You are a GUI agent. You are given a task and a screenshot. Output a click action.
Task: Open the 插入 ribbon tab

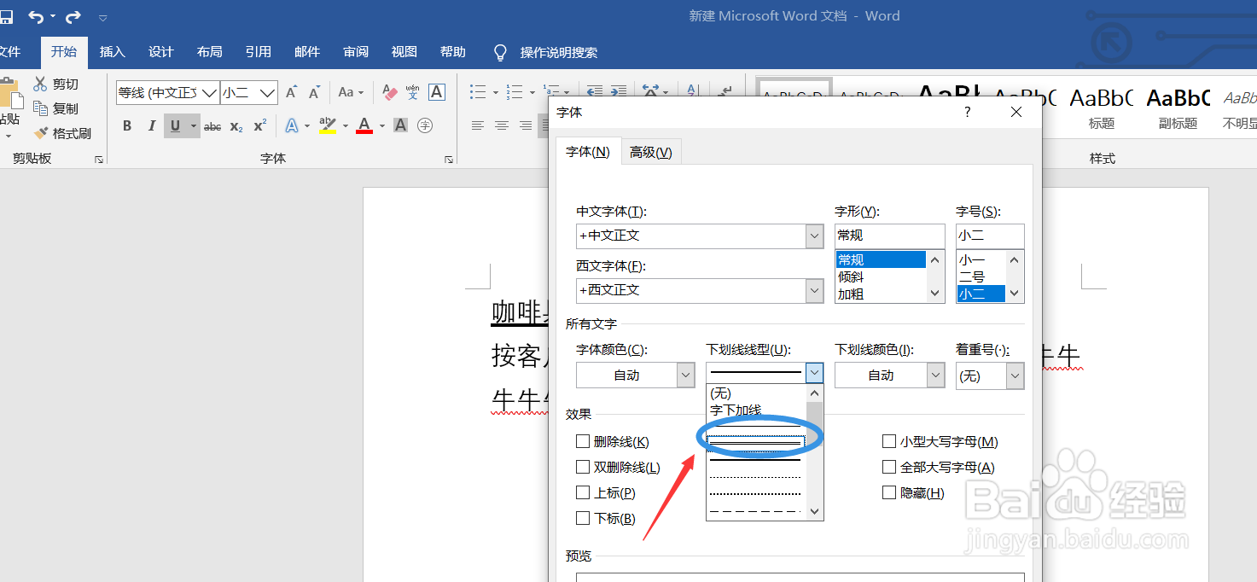click(112, 51)
